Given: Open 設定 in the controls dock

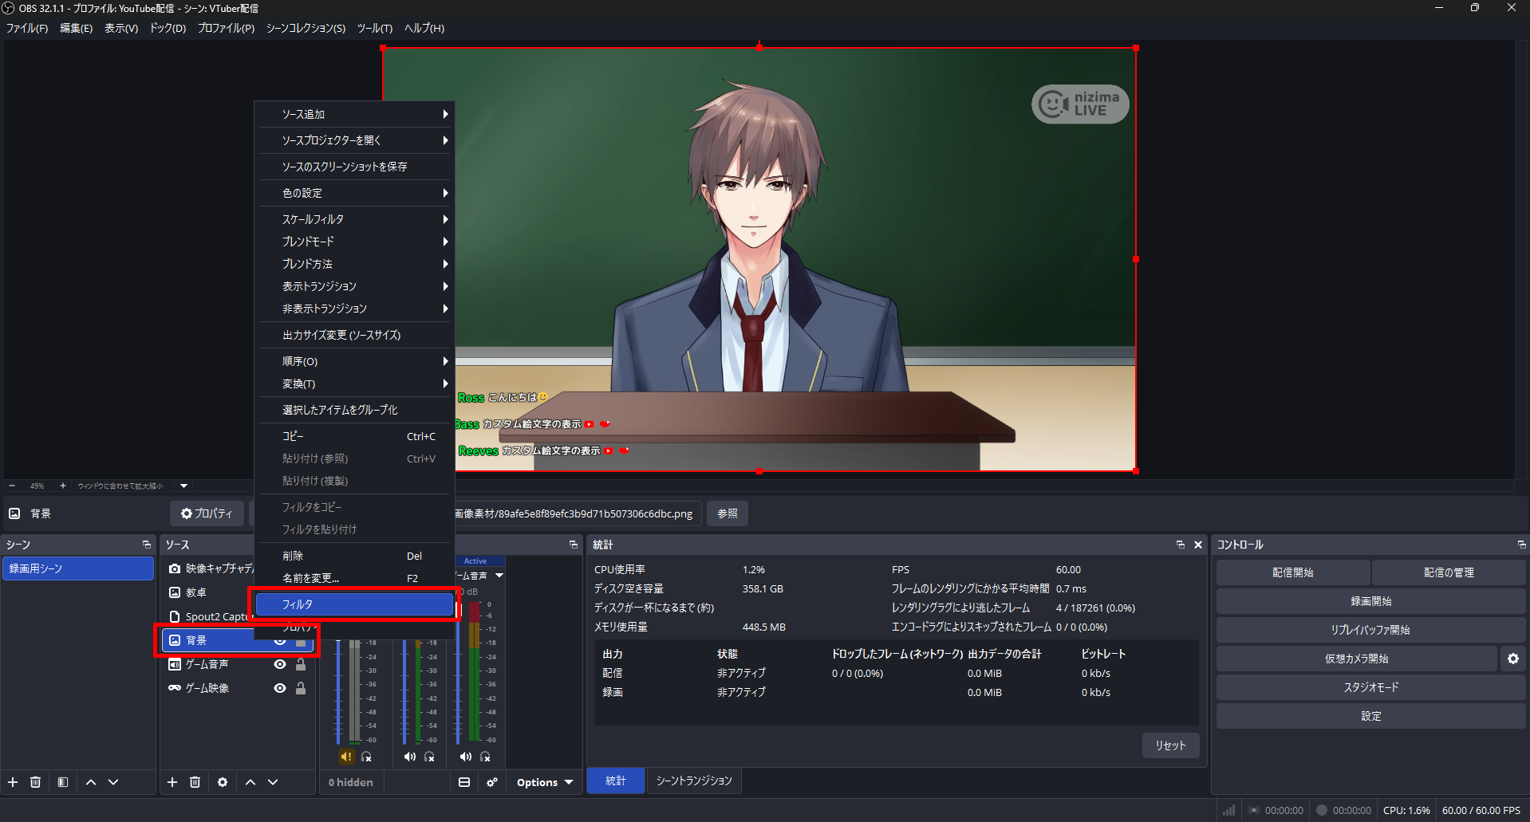Looking at the screenshot, I should [1370, 716].
